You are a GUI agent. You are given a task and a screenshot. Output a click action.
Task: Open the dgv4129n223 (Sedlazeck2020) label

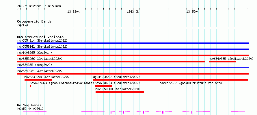click(116, 77)
